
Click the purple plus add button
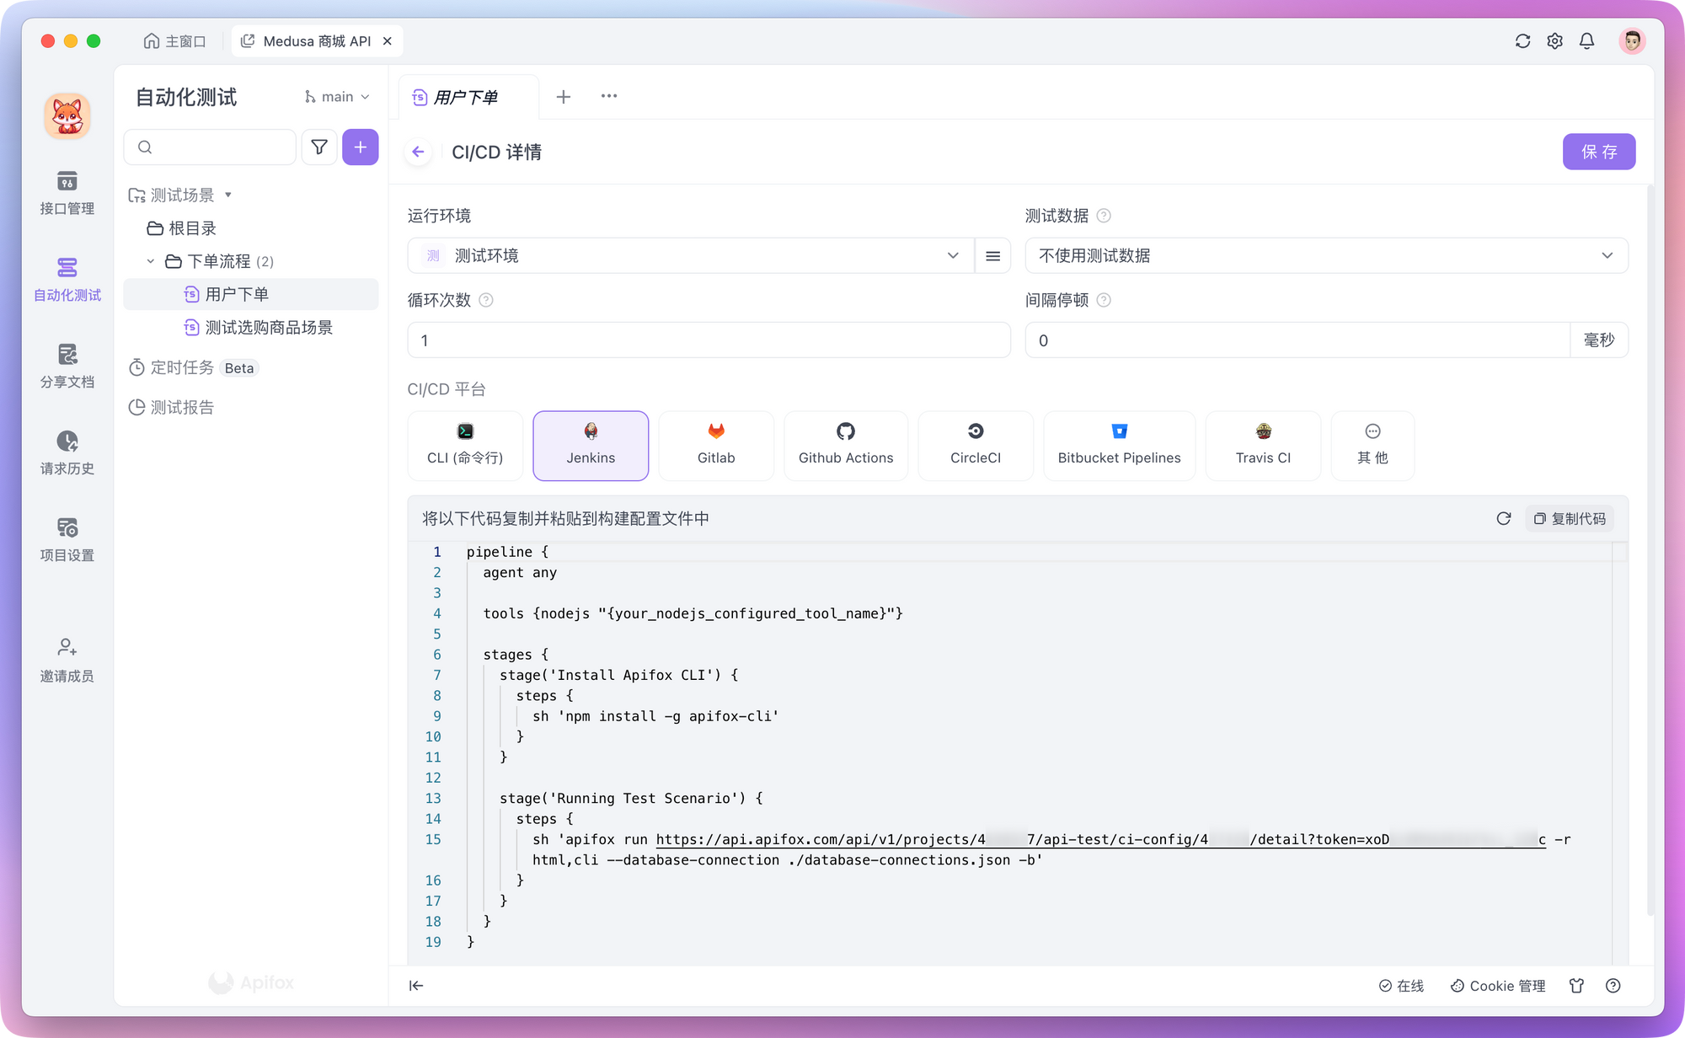(x=361, y=147)
